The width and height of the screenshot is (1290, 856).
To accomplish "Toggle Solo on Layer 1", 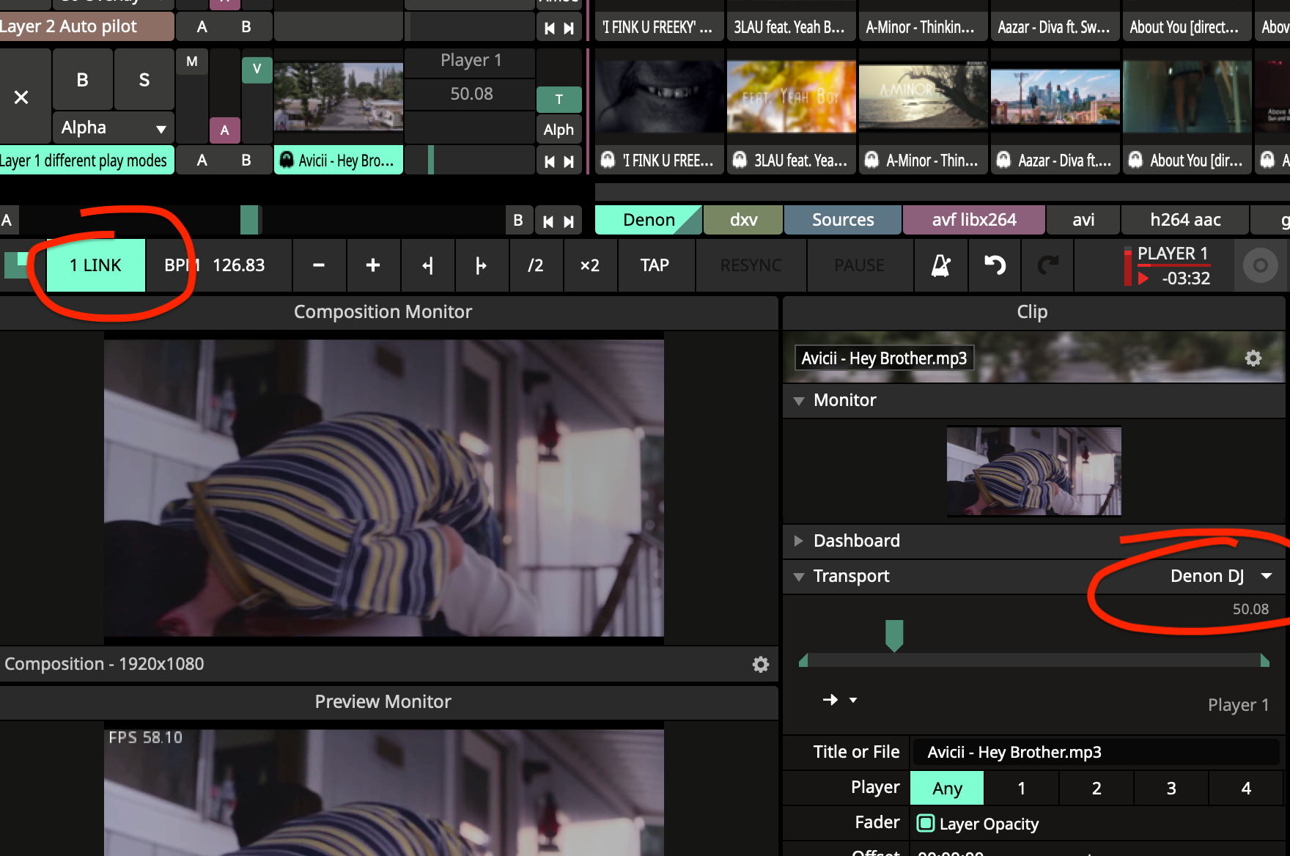I will point(144,80).
